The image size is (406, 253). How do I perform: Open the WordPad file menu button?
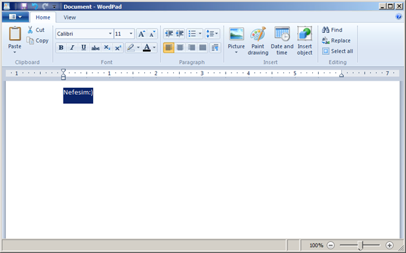coord(16,17)
